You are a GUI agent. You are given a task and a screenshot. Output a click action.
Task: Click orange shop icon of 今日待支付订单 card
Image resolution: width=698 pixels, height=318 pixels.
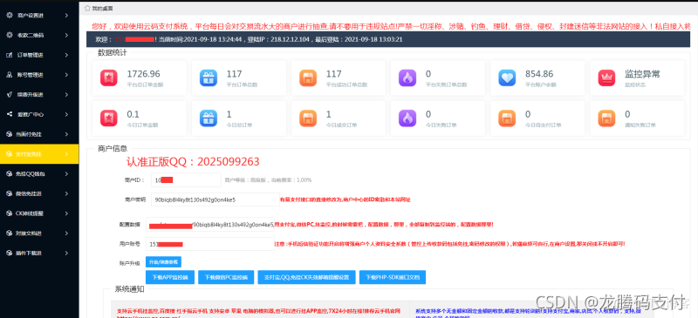(507, 118)
